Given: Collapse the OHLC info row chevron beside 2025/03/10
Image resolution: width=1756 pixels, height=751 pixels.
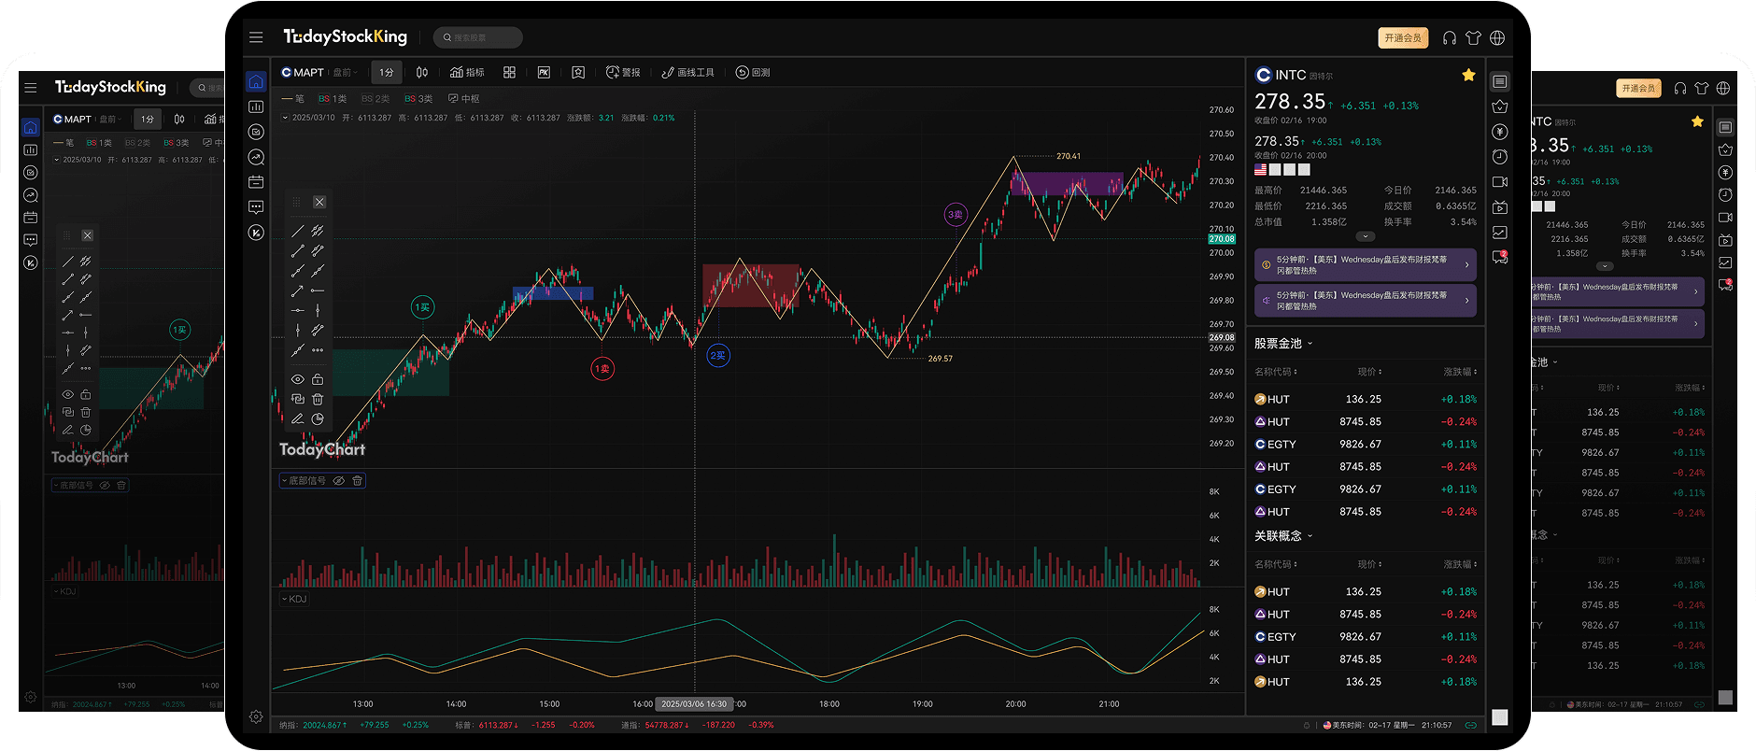Looking at the screenshot, I should [x=285, y=118].
